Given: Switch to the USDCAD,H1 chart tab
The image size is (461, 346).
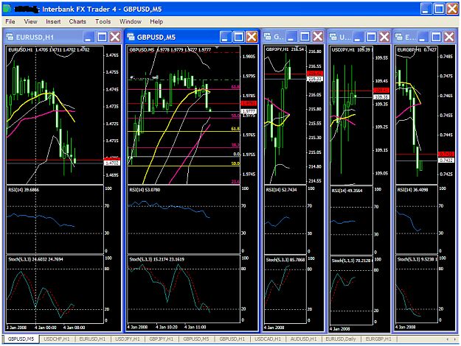Looking at the screenshot, I should coord(268,339).
